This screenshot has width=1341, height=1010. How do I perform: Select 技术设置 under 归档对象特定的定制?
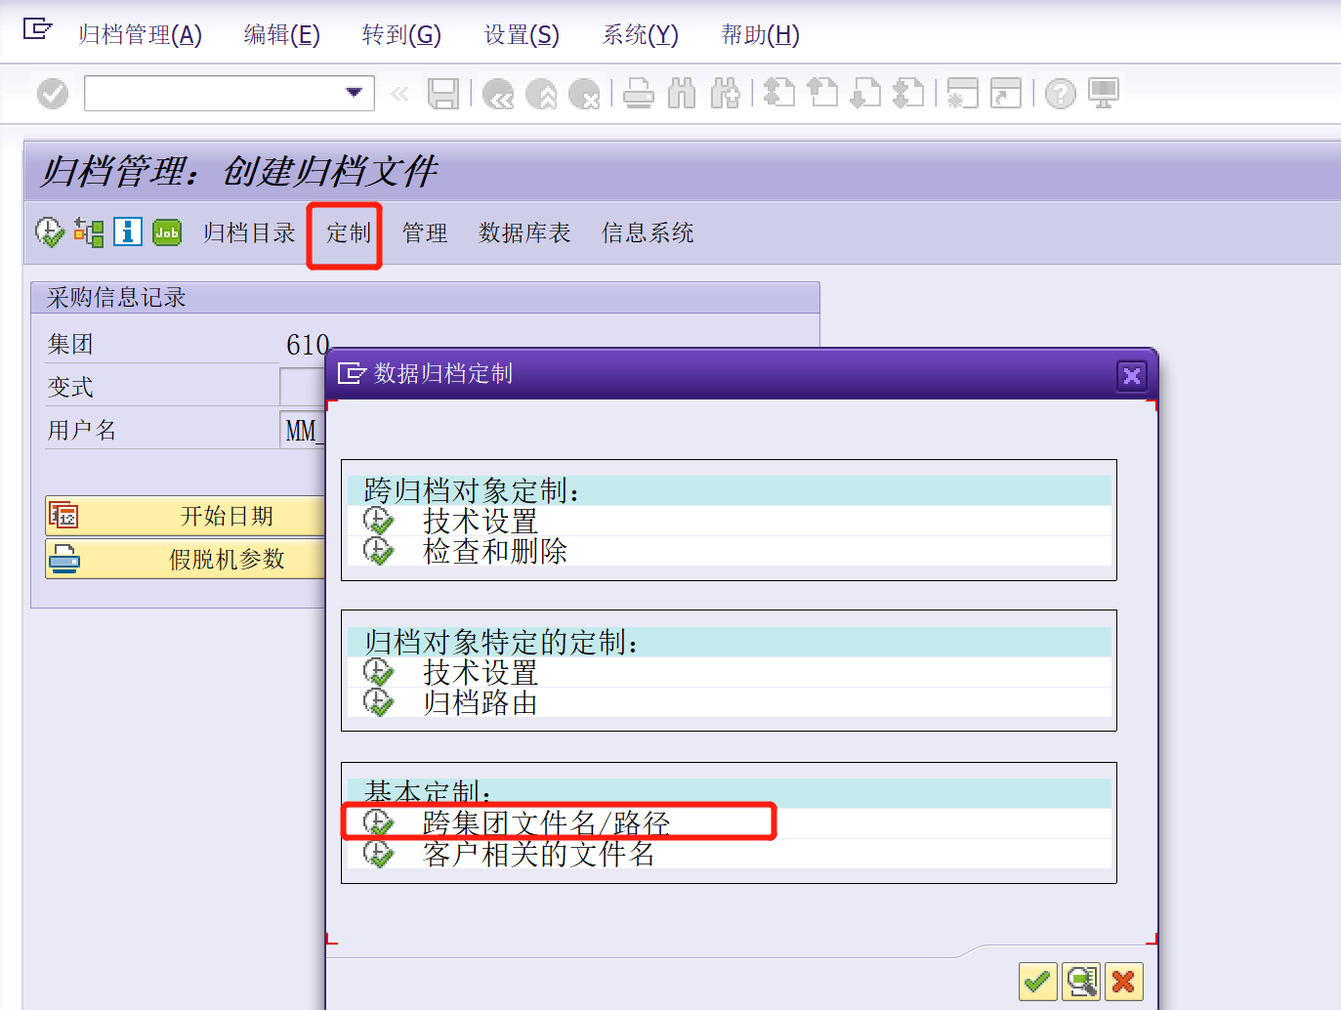coord(480,672)
